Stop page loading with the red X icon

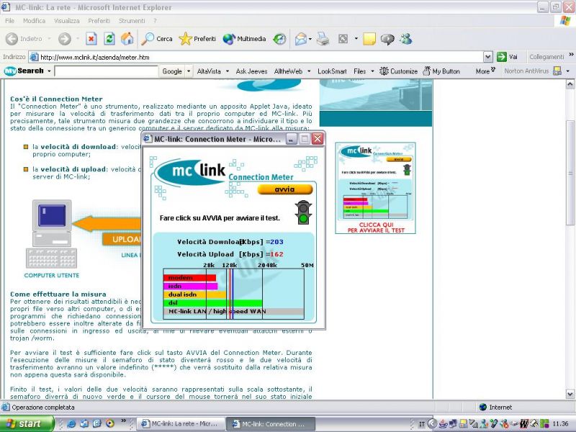point(91,39)
